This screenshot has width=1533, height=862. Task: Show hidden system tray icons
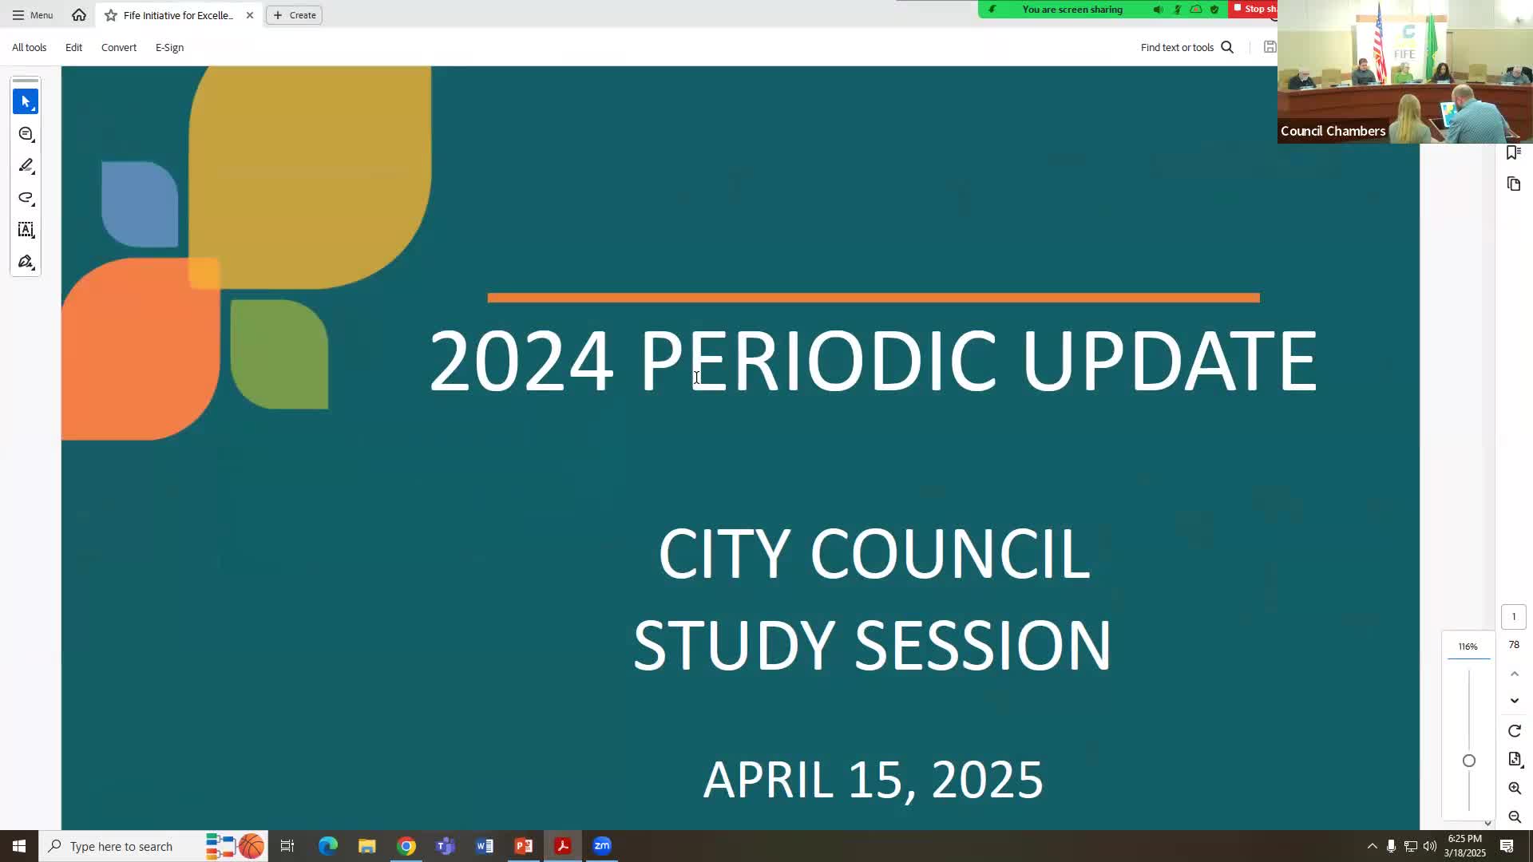[1372, 846]
